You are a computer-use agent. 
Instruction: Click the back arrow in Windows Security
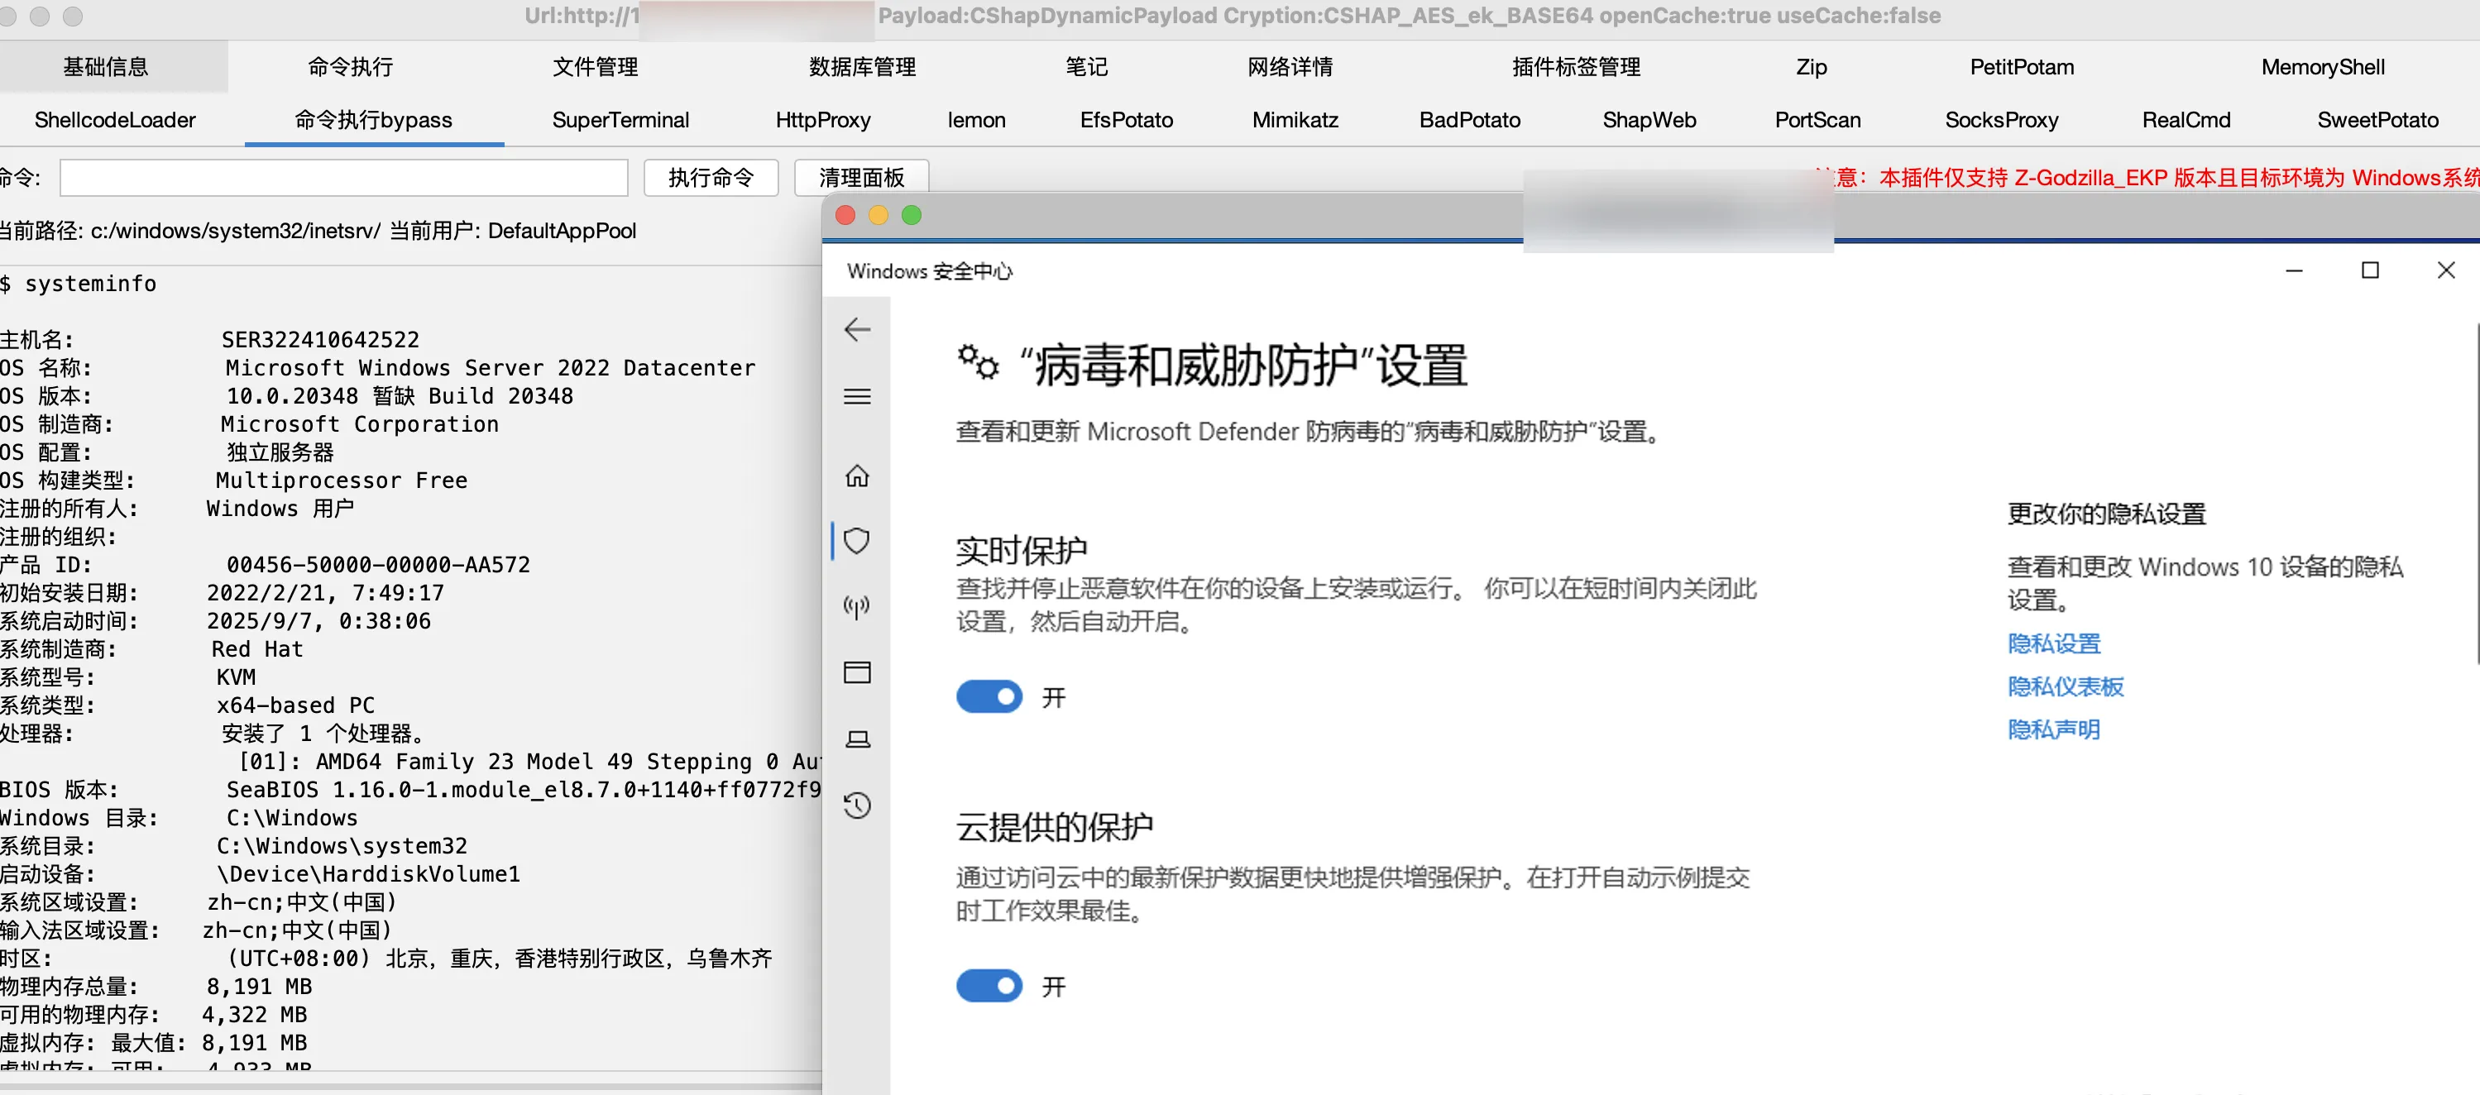pos(857,330)
